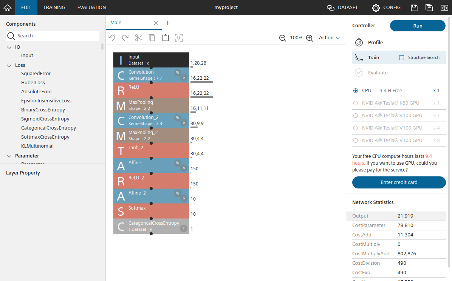Click the scissors cut icon

click(139, 38)
